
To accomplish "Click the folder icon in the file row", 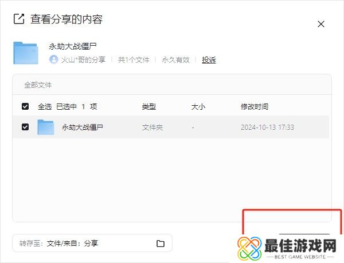I will 46,127.
